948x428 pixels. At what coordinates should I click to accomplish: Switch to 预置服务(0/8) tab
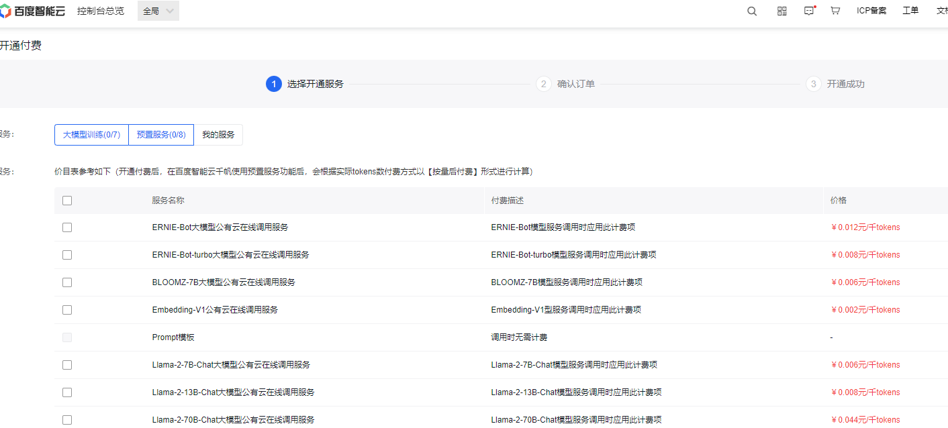coord(161,135)
